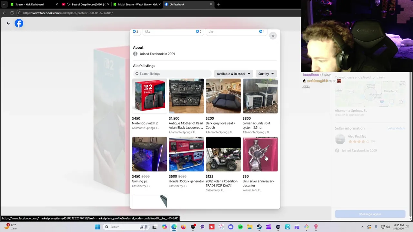Open the Dark grey love seat photo
Image resolution: width=413 pixels, height=232 pixels.
[x=223, y=96]
